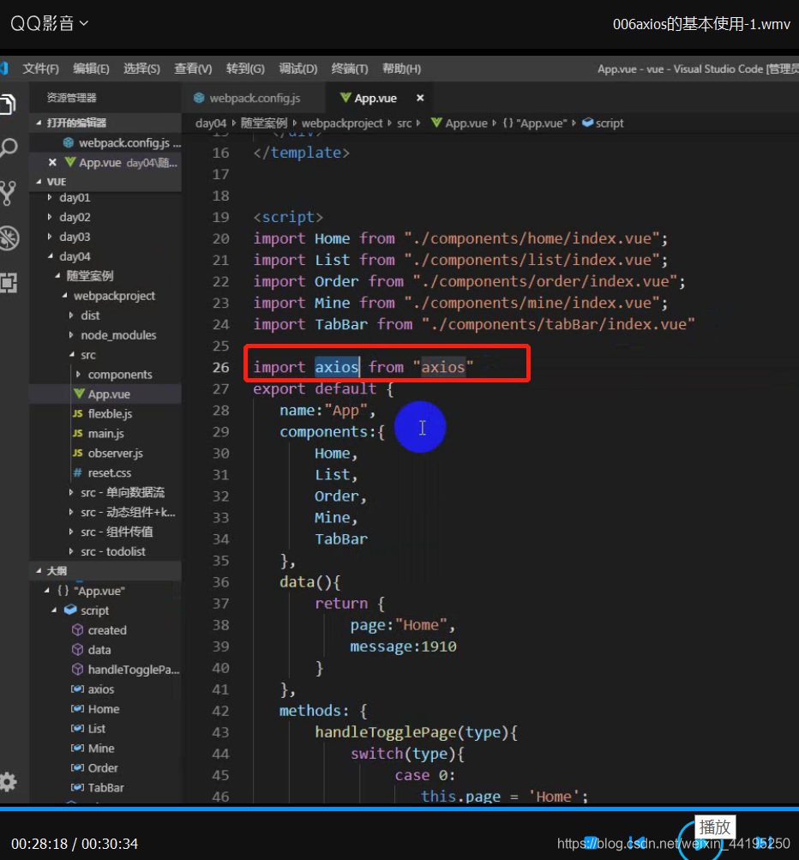Screen dimensions: 799x860
Task: Select the created method in outline
Action: 107,630
